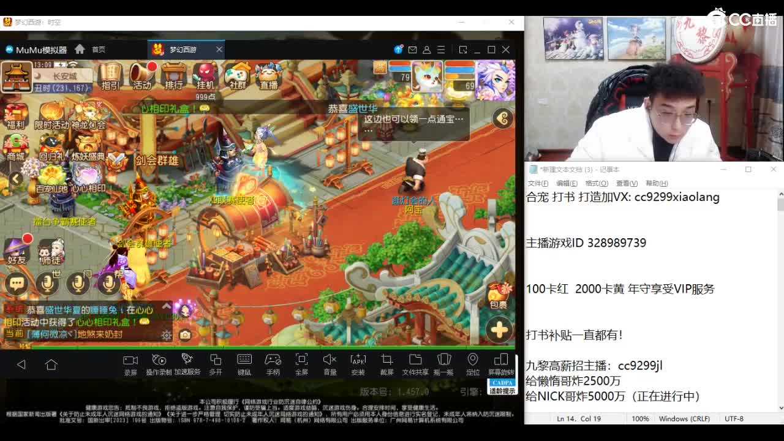784x441 pixels.
Task: Open chat settings gear icon
Action: (167, 335)
